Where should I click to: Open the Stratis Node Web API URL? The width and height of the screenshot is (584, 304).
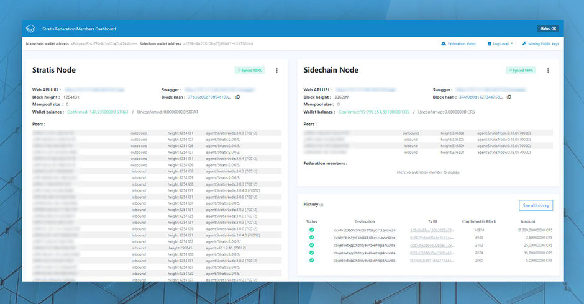pyautogui.click(x=94, y=90)
